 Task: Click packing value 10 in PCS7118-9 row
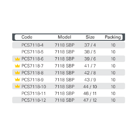pyautogui.click(x=113, y=80)
